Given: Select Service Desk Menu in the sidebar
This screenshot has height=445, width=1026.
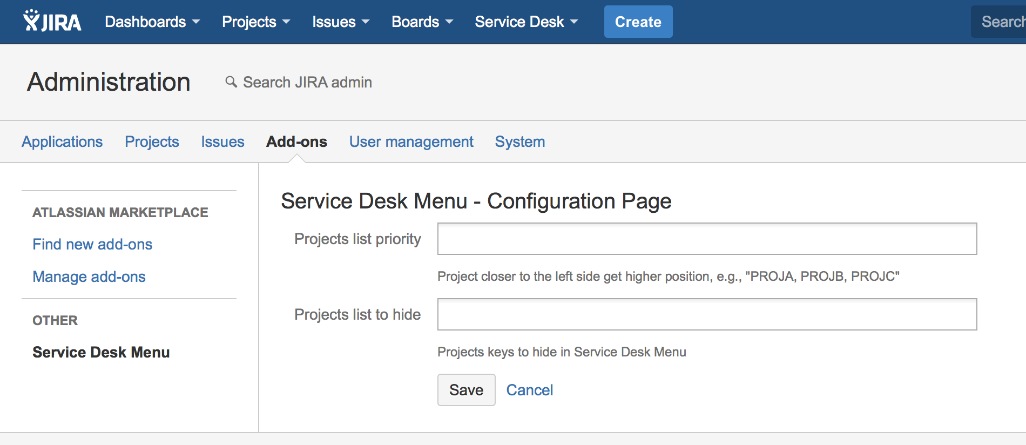Looking at the screenshot, I should [101, 352].
